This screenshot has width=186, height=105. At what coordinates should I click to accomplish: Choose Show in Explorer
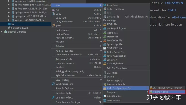pos(77,88)
